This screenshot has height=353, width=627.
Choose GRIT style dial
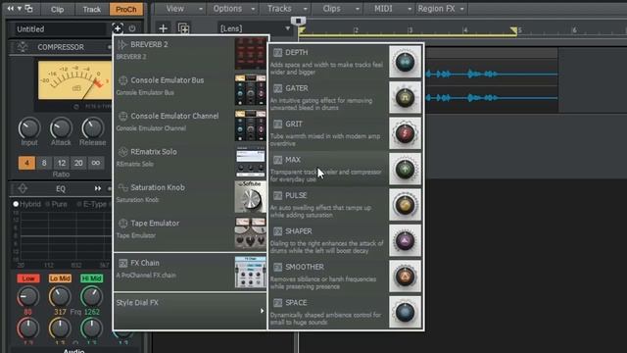point(346,133)
